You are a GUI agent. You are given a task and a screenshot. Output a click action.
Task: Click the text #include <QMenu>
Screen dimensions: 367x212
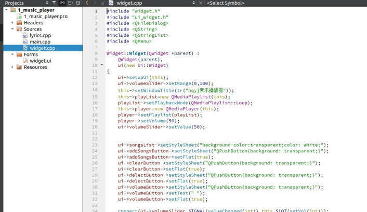coord(129,41)
